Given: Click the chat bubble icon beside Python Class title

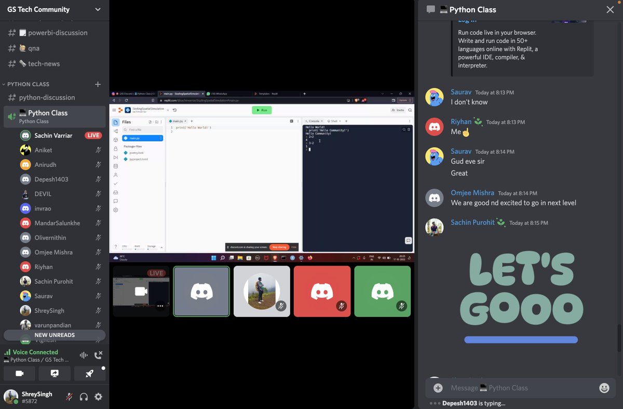Looking at the screenshot, I should 430,9.
